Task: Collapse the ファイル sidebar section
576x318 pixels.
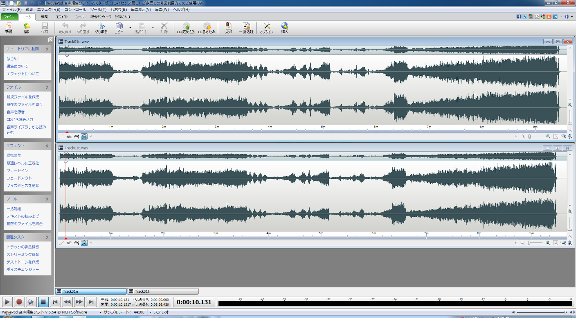Action: 47,87
